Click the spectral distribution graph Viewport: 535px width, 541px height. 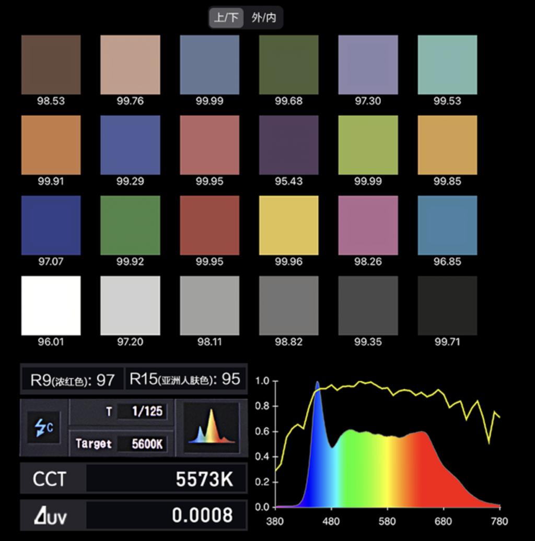387,443
